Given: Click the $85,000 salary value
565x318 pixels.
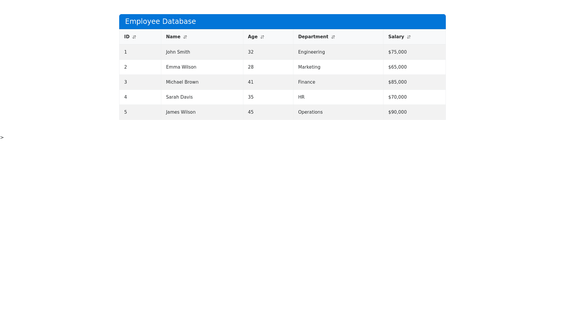Looking at the screenshot, I should pyautogui.click(x=397, y=82).
